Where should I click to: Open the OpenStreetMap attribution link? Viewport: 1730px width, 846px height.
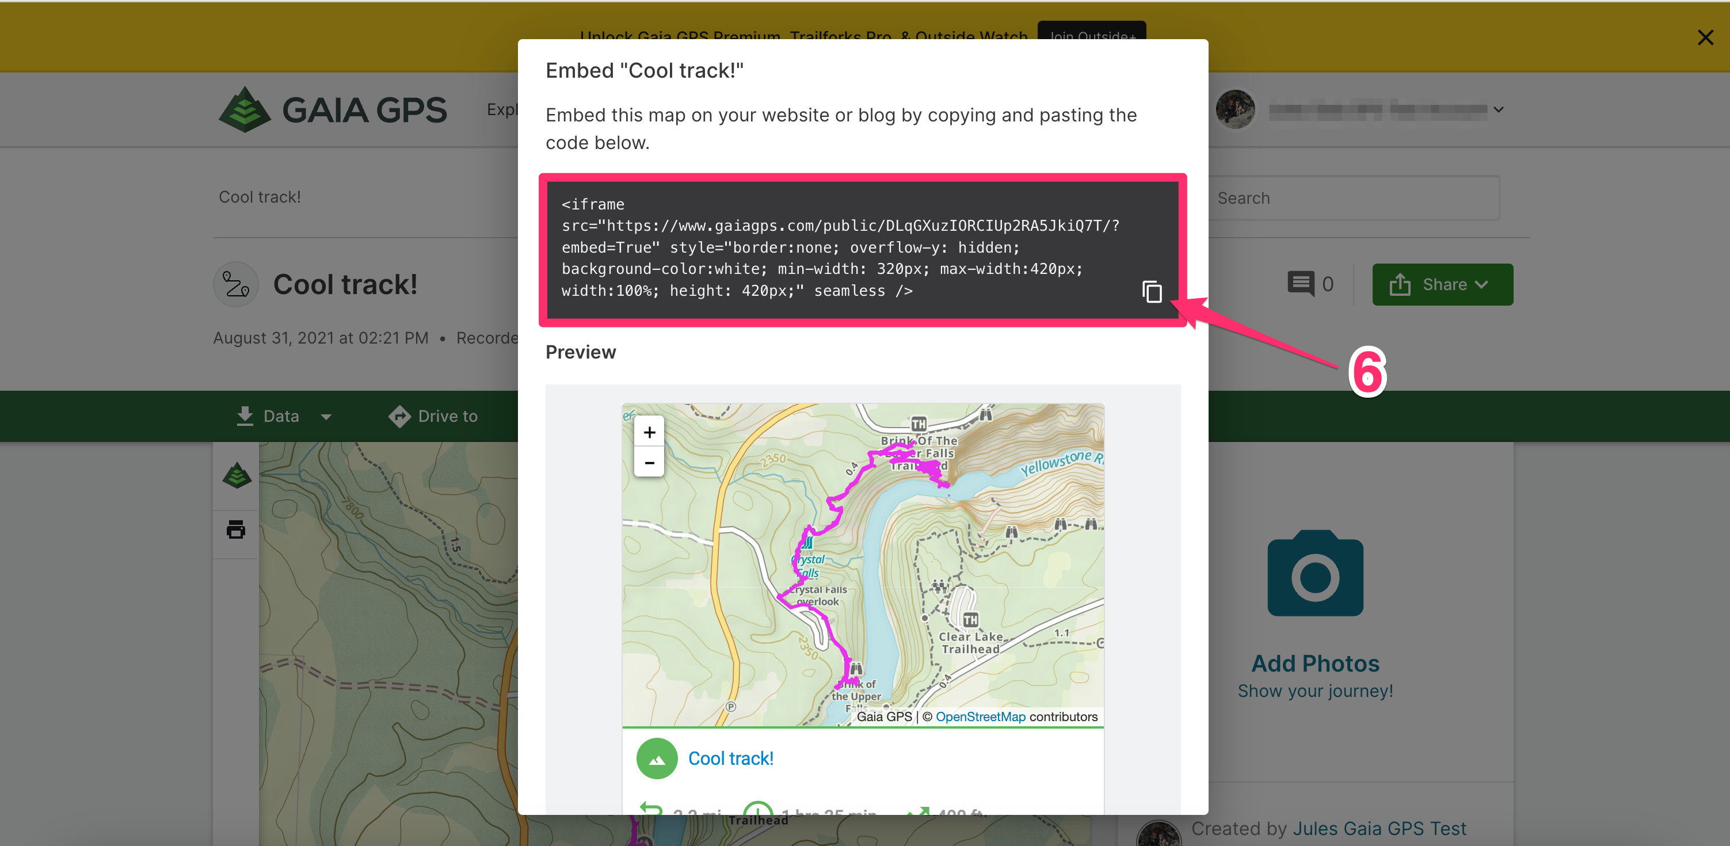[980, 717]
